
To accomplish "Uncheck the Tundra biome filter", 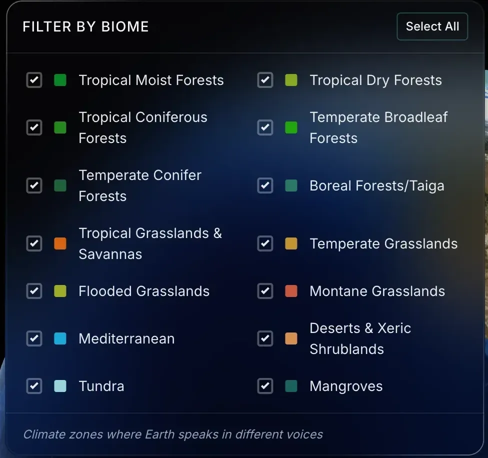I will click(34, 386).
